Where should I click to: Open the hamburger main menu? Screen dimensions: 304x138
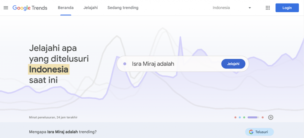pyautogui.click(x=6, y=8)
